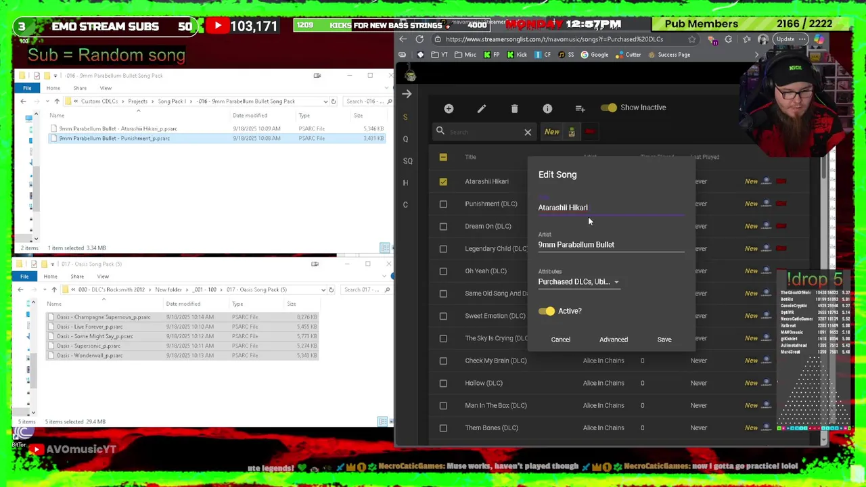Open the 'Home' tab in 9mm explorer
The image size is (866, 487).
(x=53, y=88)
